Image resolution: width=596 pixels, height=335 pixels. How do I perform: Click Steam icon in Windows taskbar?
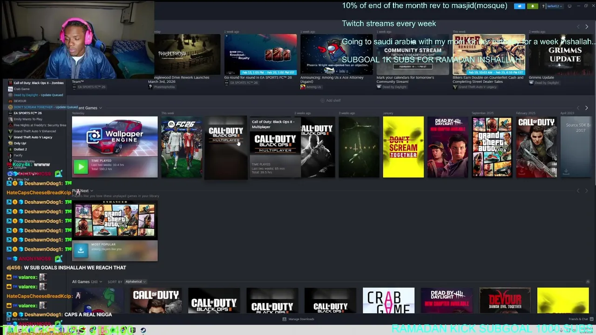pos(143,330)
